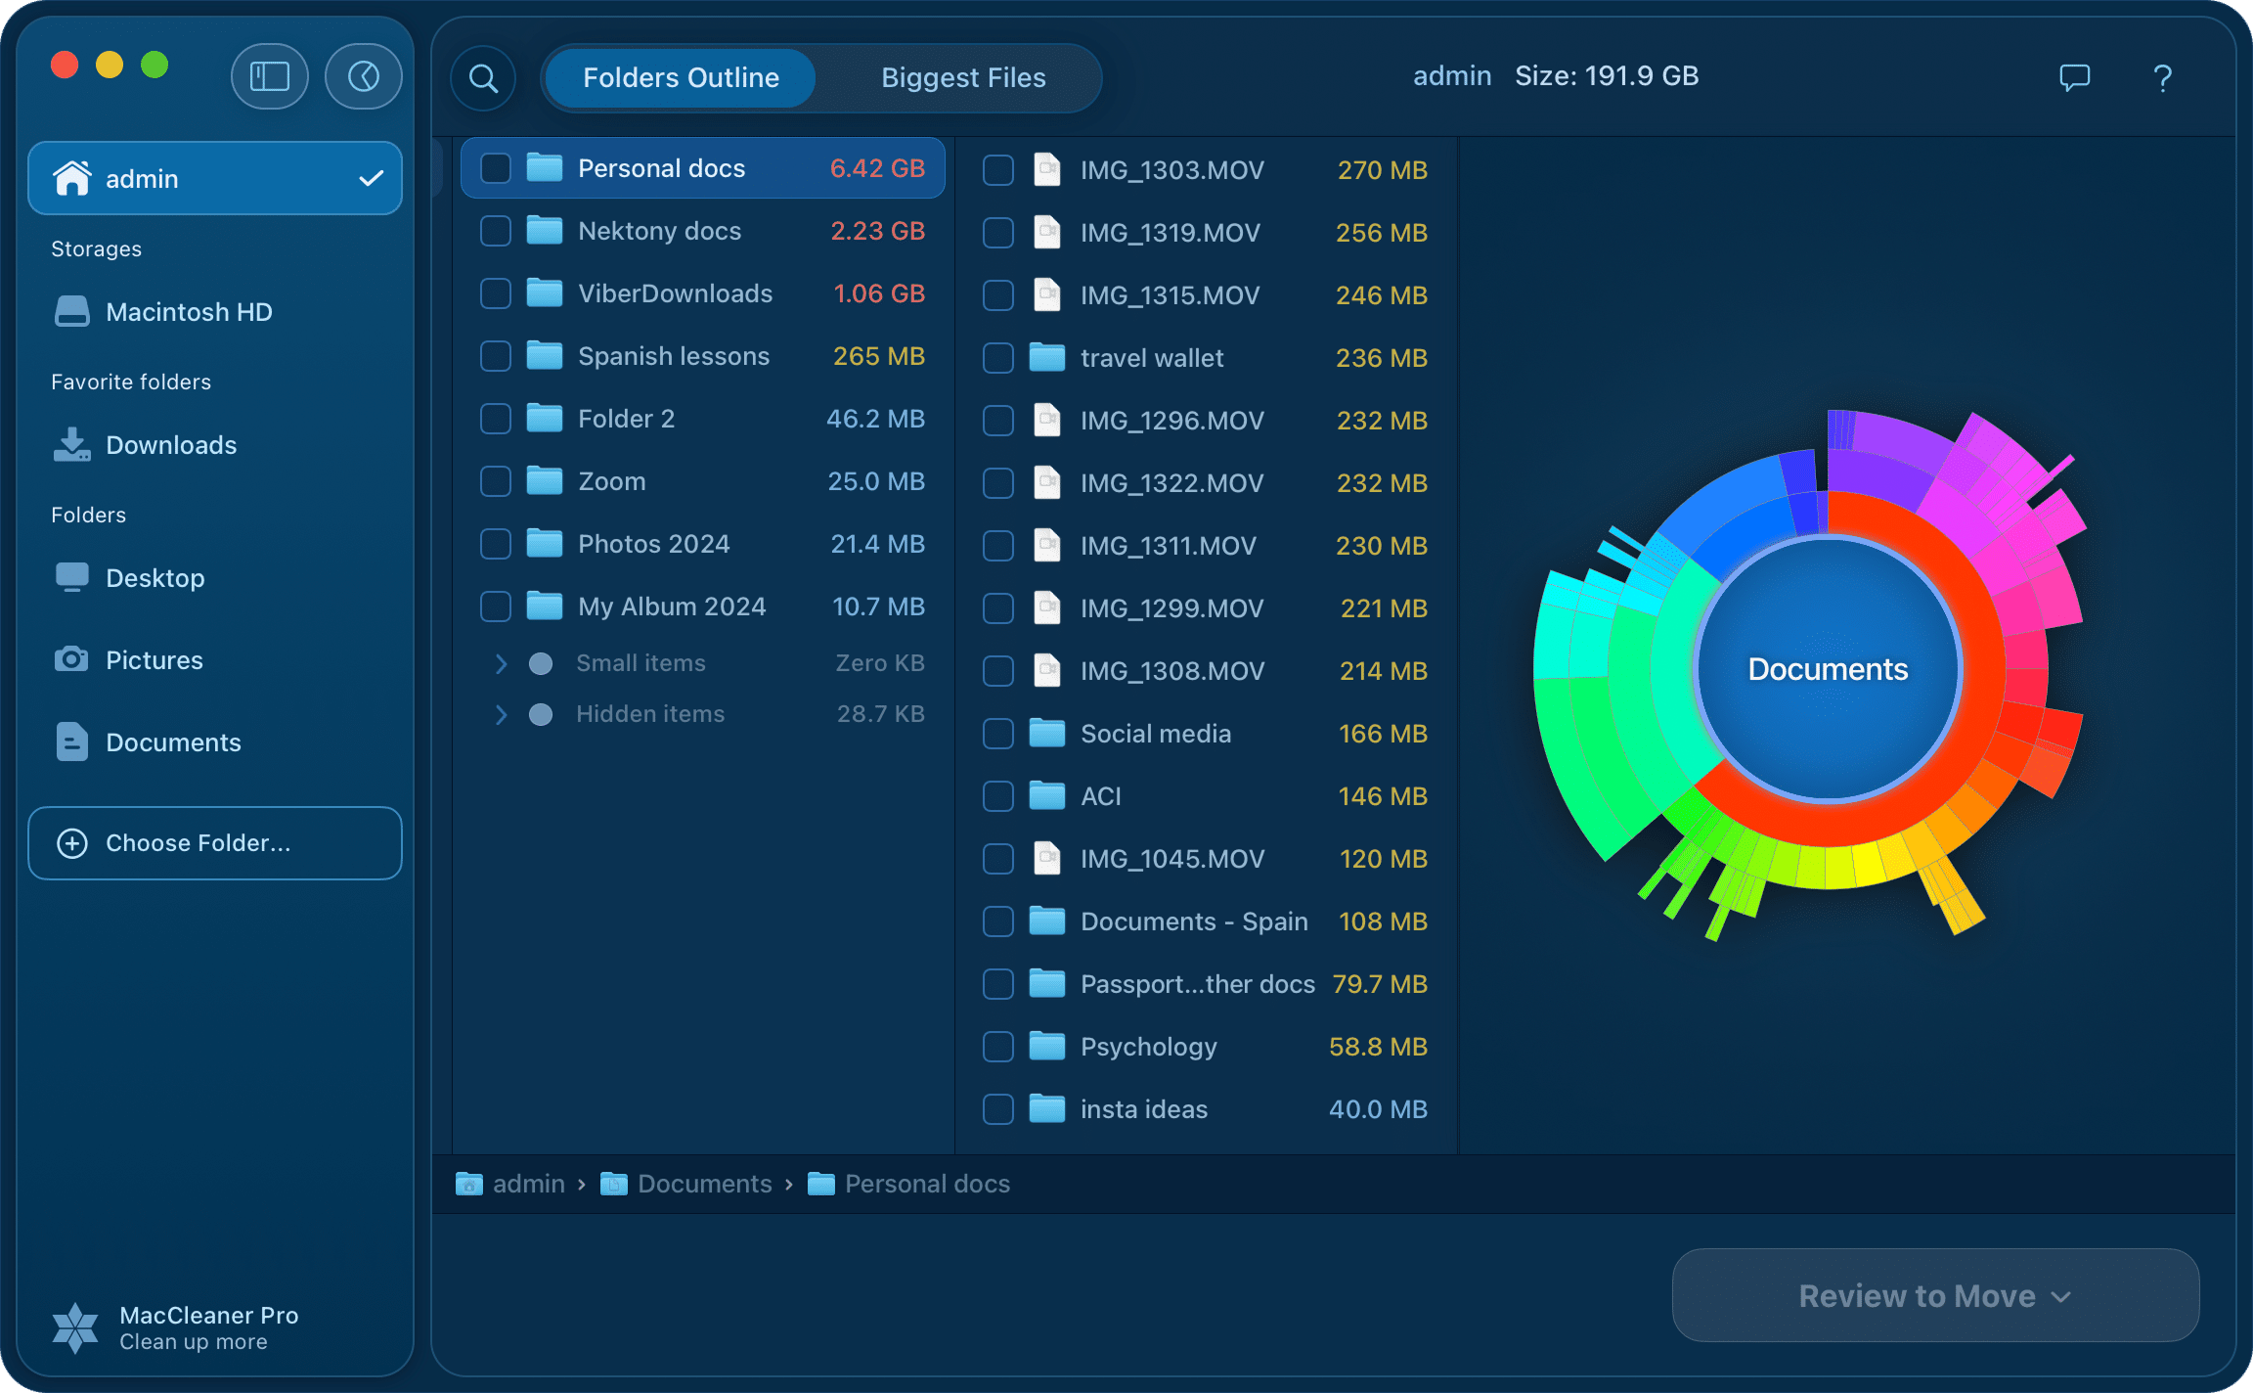Open Downloads favorite folder
This screenshot has width=2253, height=1393.
pyautogui.click(x=171, y=445)
